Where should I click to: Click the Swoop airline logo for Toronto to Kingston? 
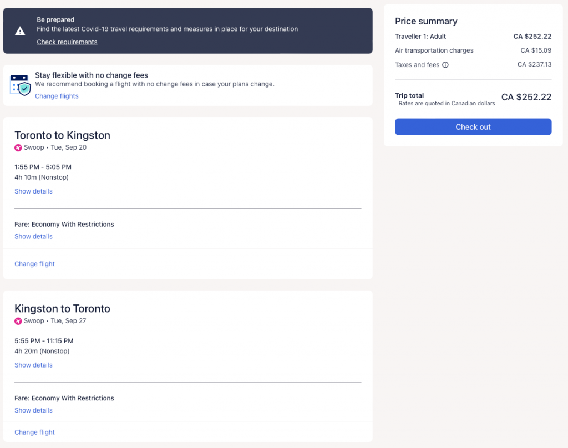coord(18,147)
